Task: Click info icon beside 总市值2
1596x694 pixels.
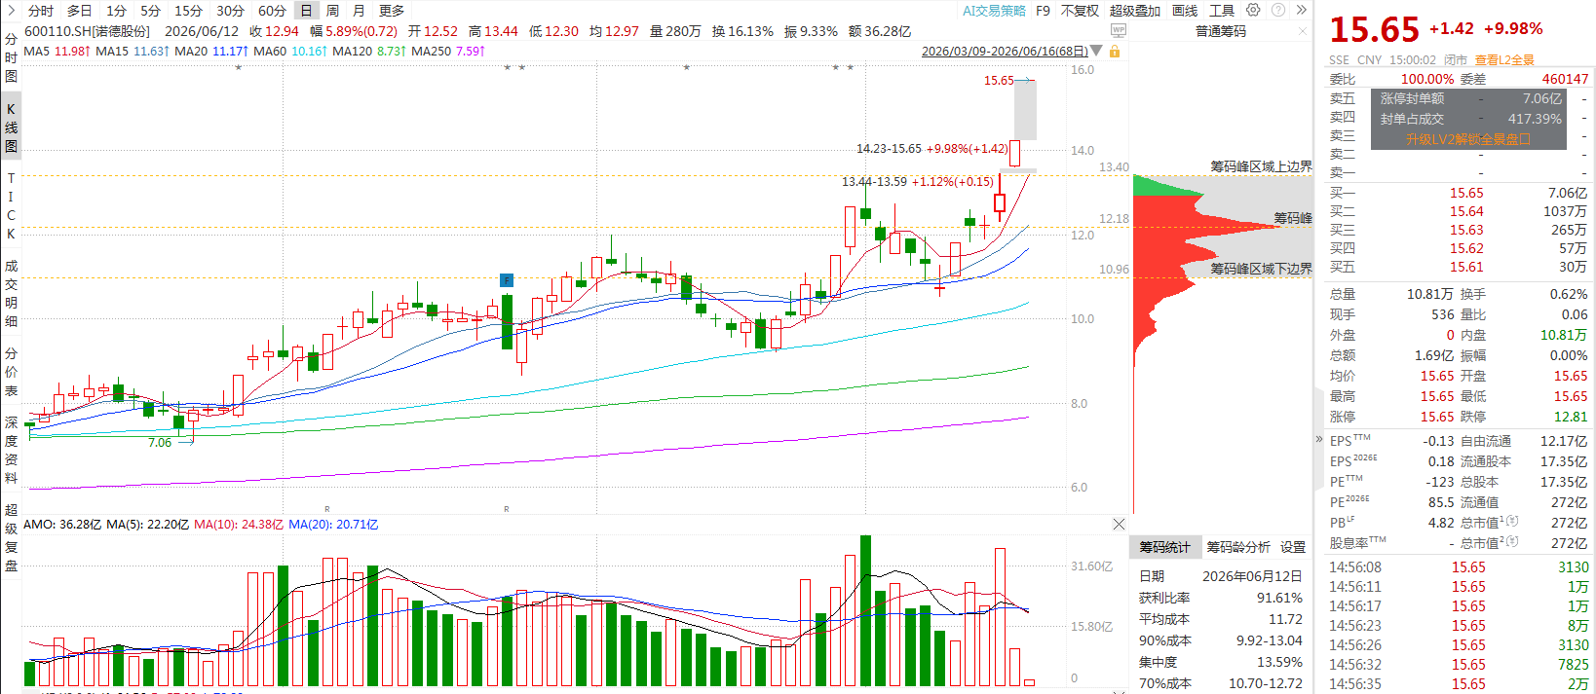Action: pos(1512,542)
